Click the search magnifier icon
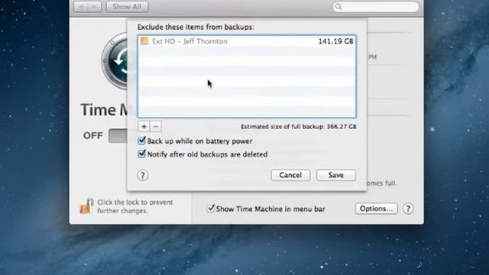 338,7
